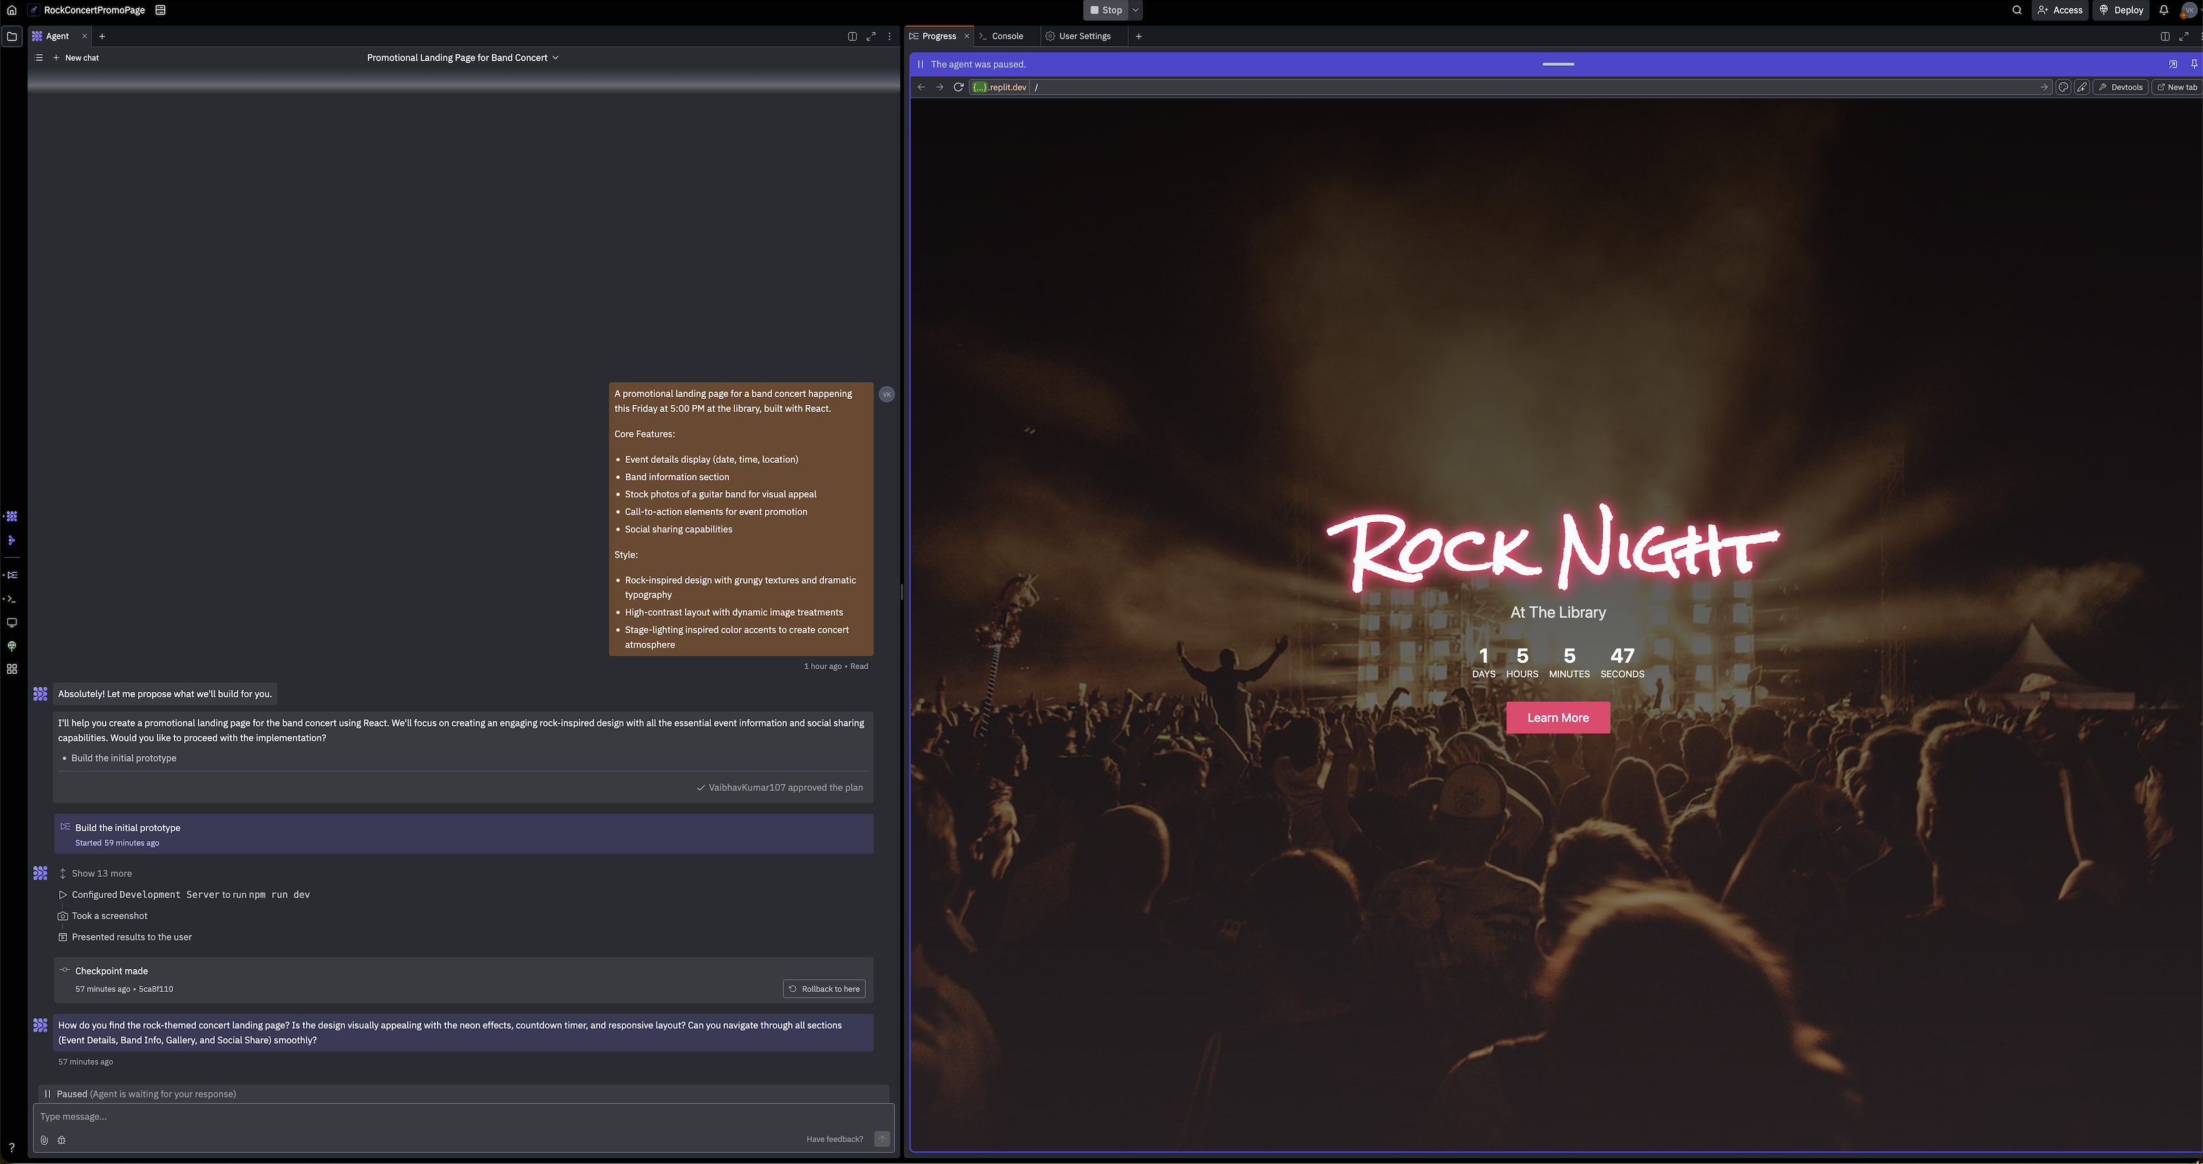Split the Agent pane layout
This screenshot has height=1164, width=2203.
(x=852, y=36)
